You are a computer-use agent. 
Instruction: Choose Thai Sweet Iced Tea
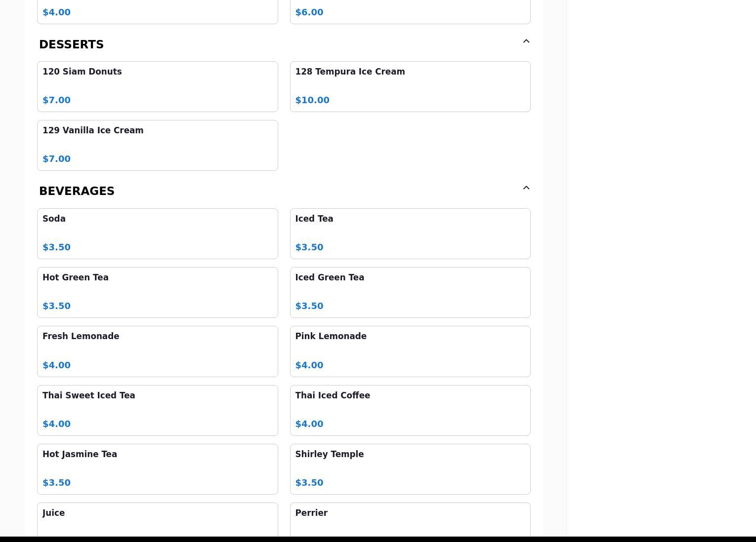pos(158,411)
